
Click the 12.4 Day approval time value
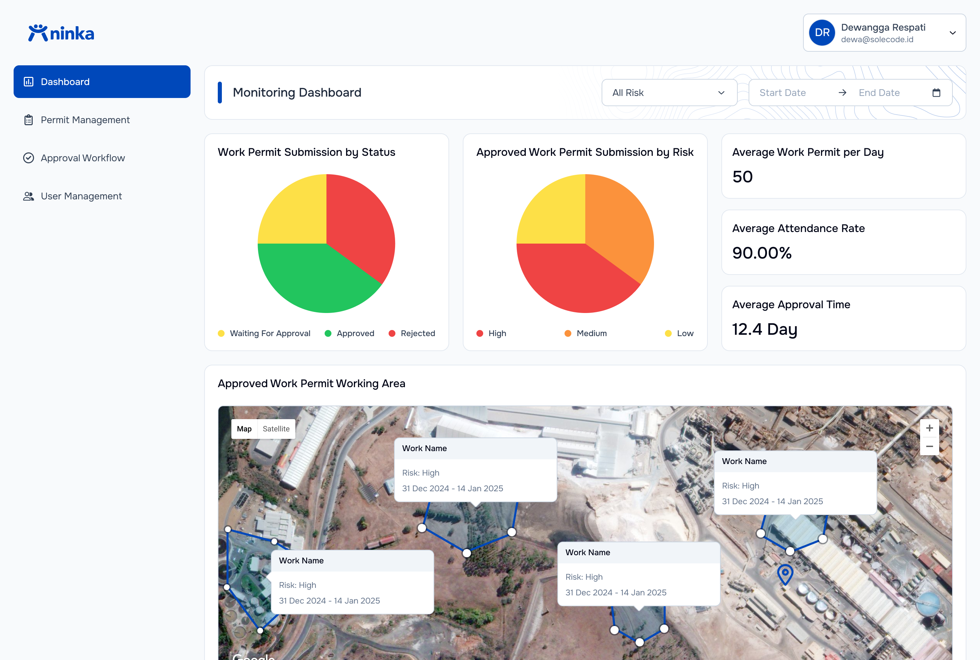pos(765,329)
